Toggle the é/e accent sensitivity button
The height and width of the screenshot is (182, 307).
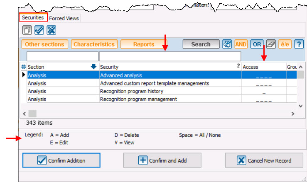pos(285,44)
